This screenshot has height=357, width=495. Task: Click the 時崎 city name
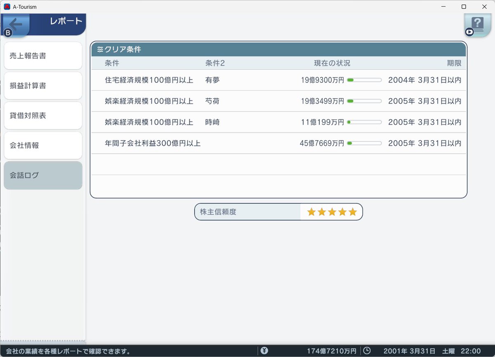coord(212,122)
